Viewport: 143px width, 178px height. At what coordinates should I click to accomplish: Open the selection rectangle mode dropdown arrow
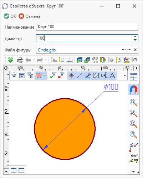pyautogui.click(x=45, y=75)
